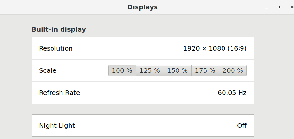Choose 150 % display scaling
This screenshot has width=294, height=139.
tap(177, 70)
